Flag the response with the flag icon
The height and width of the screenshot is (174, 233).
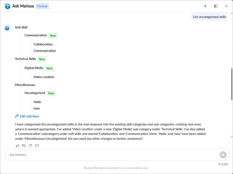(x=37, y=146)
